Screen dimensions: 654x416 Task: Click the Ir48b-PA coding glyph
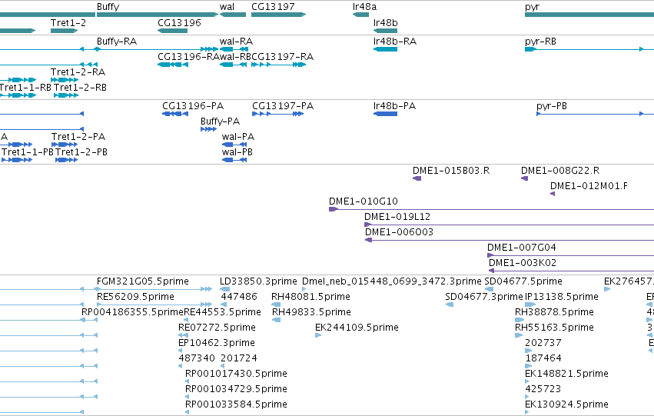coord(385,114)
